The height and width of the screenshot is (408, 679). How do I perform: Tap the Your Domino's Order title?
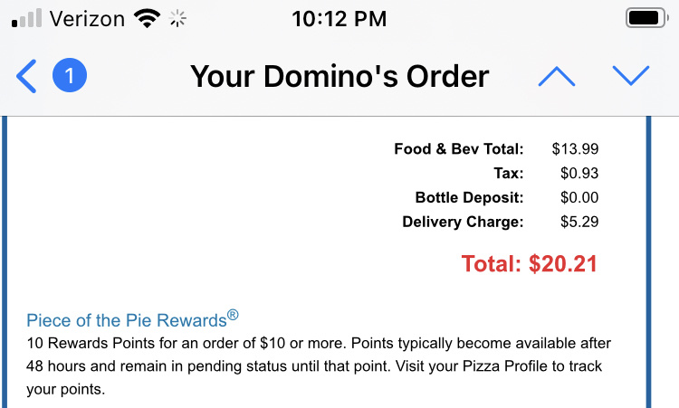(339, 77)
